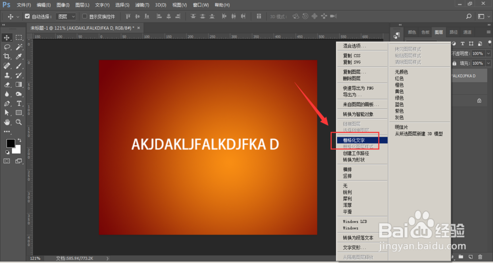Viewport: 493px width, 263px height.
Task: Select the Hand tool
Action: (x=6, y=122)
